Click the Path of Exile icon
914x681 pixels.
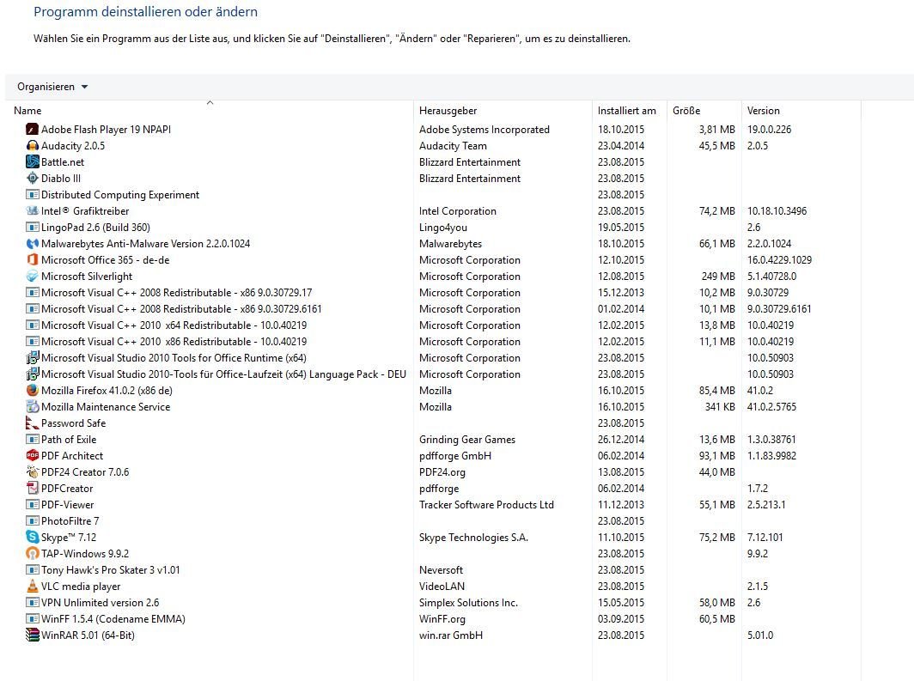tap(33, 439)
